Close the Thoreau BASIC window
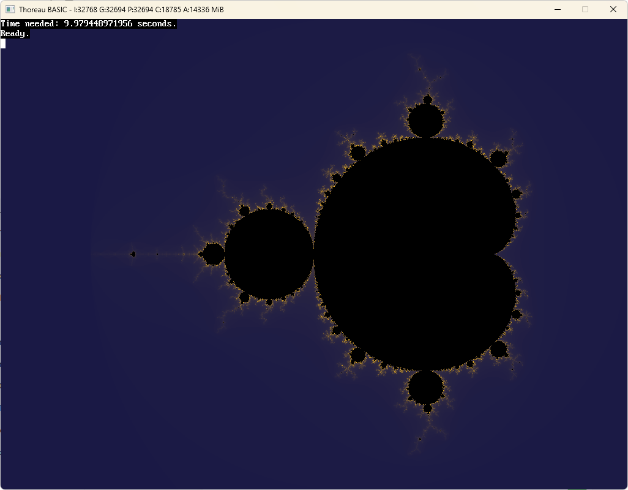The image size is (628, 490). 613,9
